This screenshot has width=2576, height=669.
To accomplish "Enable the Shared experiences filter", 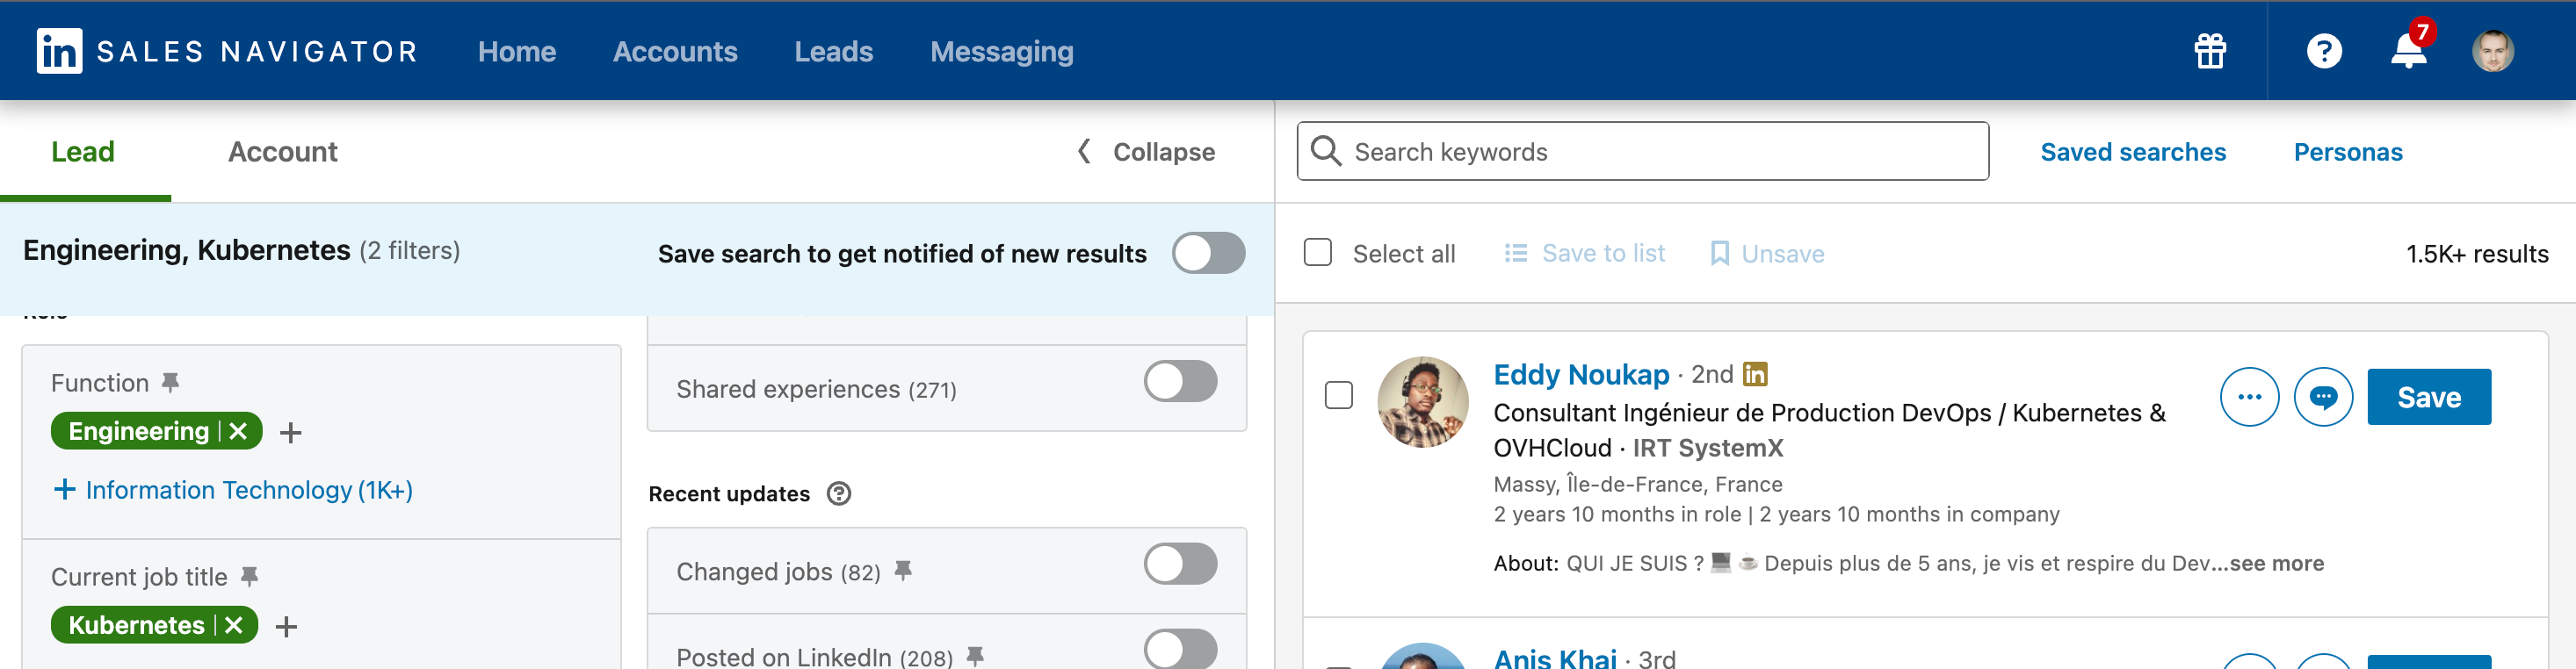I will [x=1180, y=382].
